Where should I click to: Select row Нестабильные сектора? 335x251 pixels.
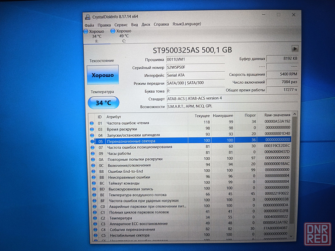click(x=192, y=235)
